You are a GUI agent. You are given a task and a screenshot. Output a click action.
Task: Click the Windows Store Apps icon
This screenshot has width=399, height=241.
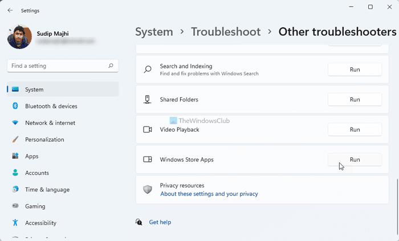coord(147,160)
